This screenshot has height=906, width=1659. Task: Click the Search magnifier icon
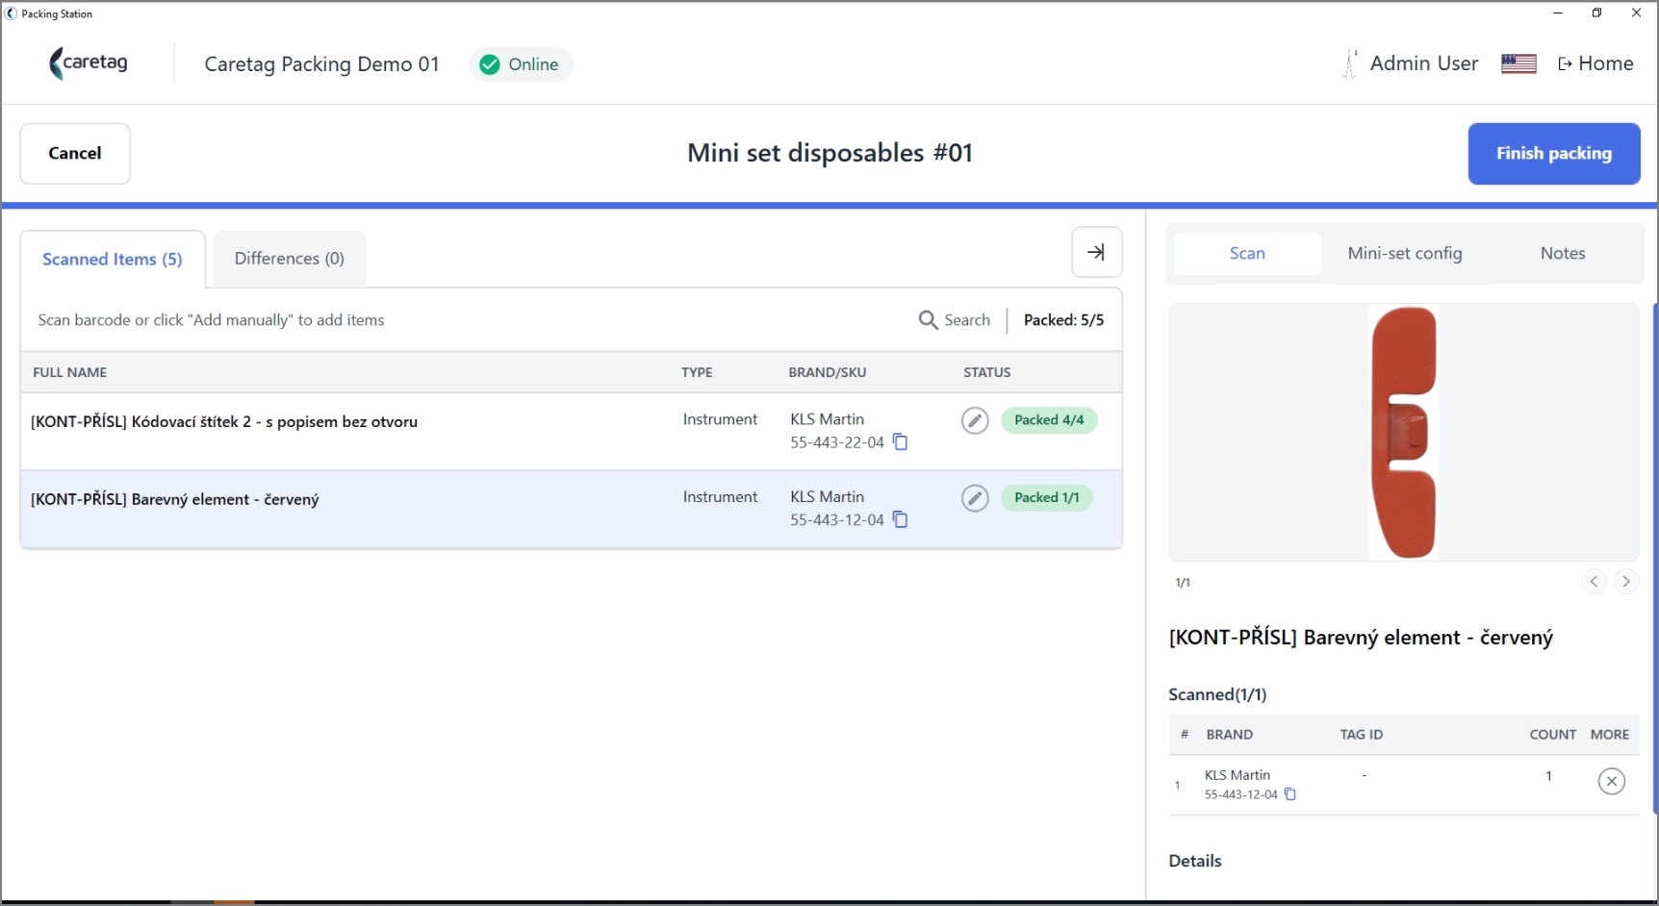coord(928,320)
